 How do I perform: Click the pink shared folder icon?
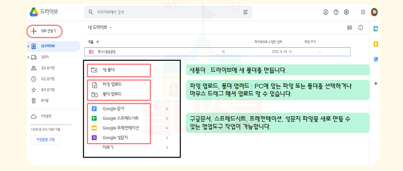(x=91, y=51)
